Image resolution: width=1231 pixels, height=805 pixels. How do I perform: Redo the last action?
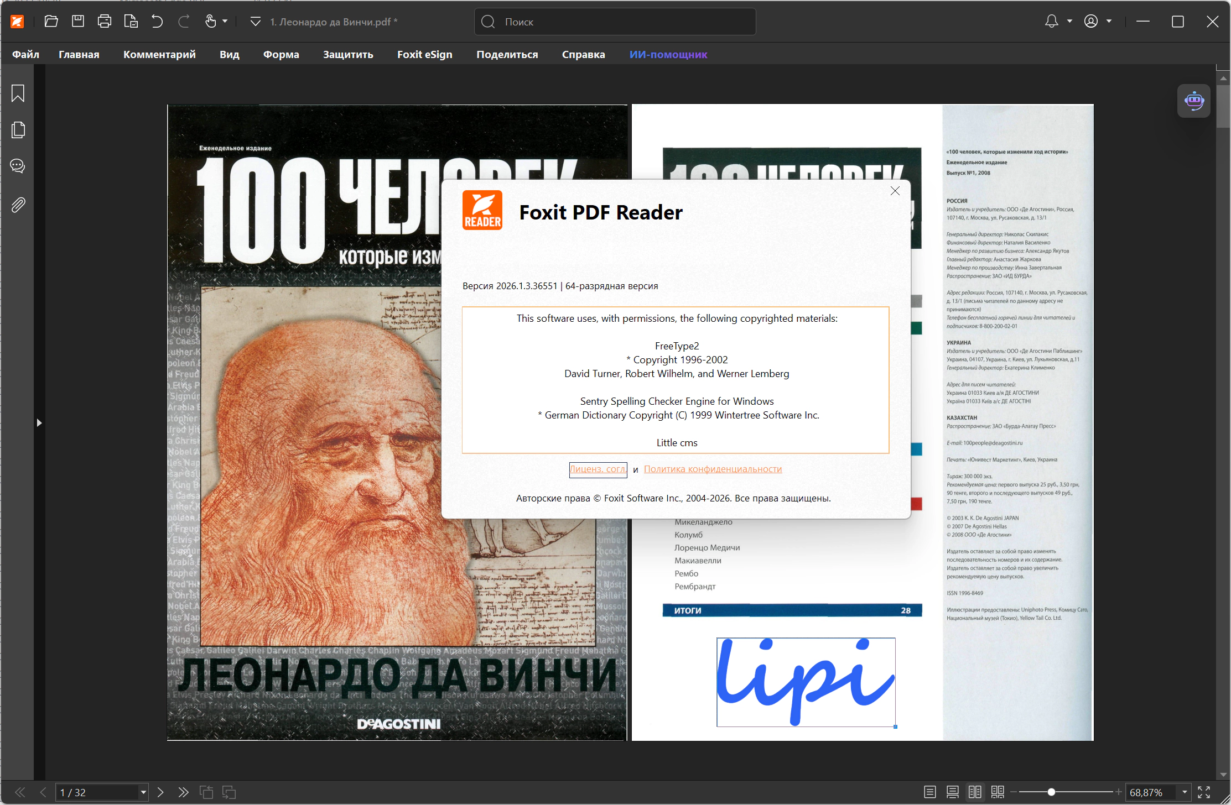(x=184, y=22)
